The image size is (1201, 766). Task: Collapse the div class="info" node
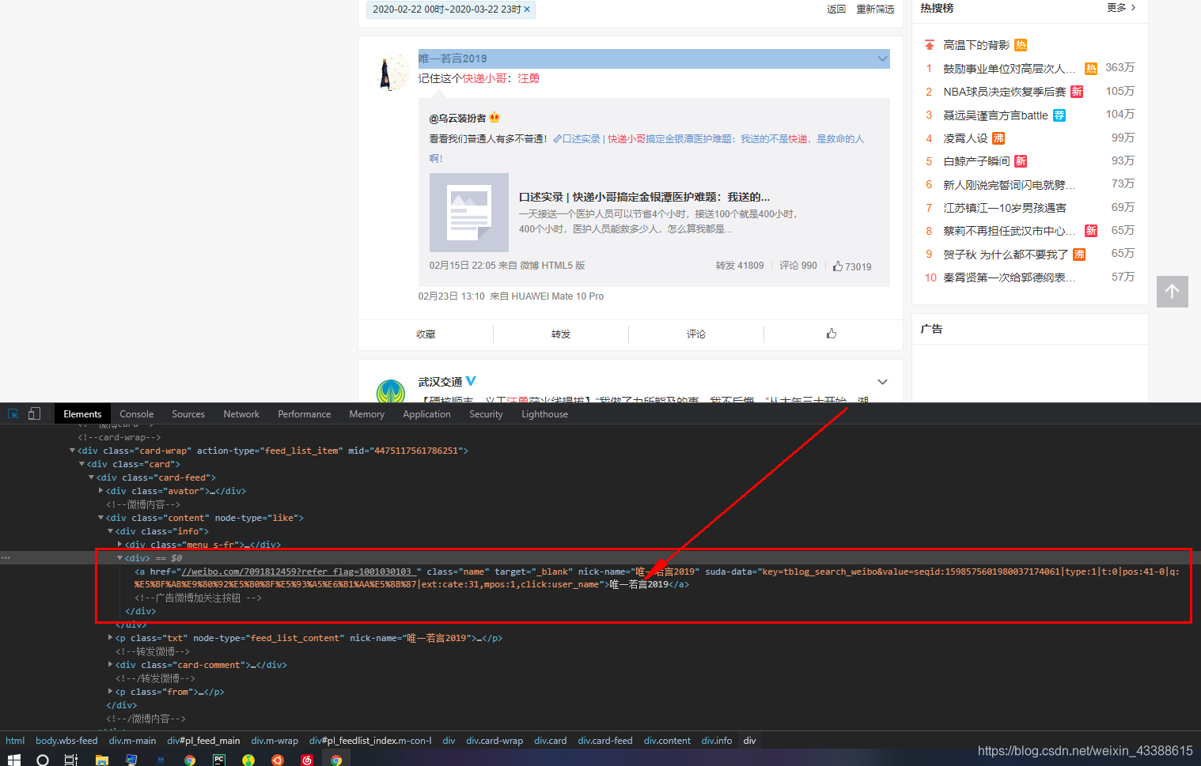coord(110,531)
